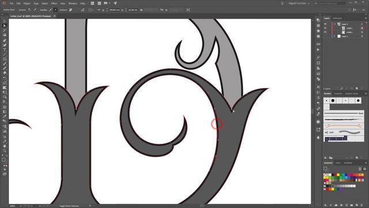Open Brushes panel options menu
The width and height of the screenshot is (369, 208).
pos(366,94)
